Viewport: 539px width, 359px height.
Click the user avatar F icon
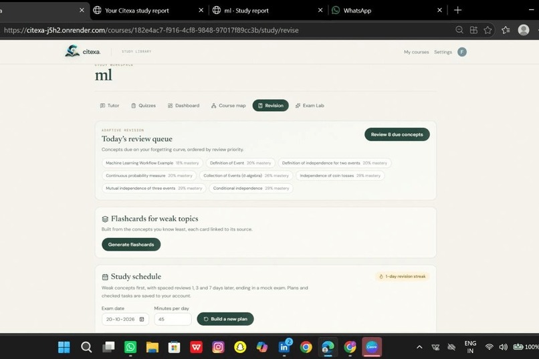(462, 52)
